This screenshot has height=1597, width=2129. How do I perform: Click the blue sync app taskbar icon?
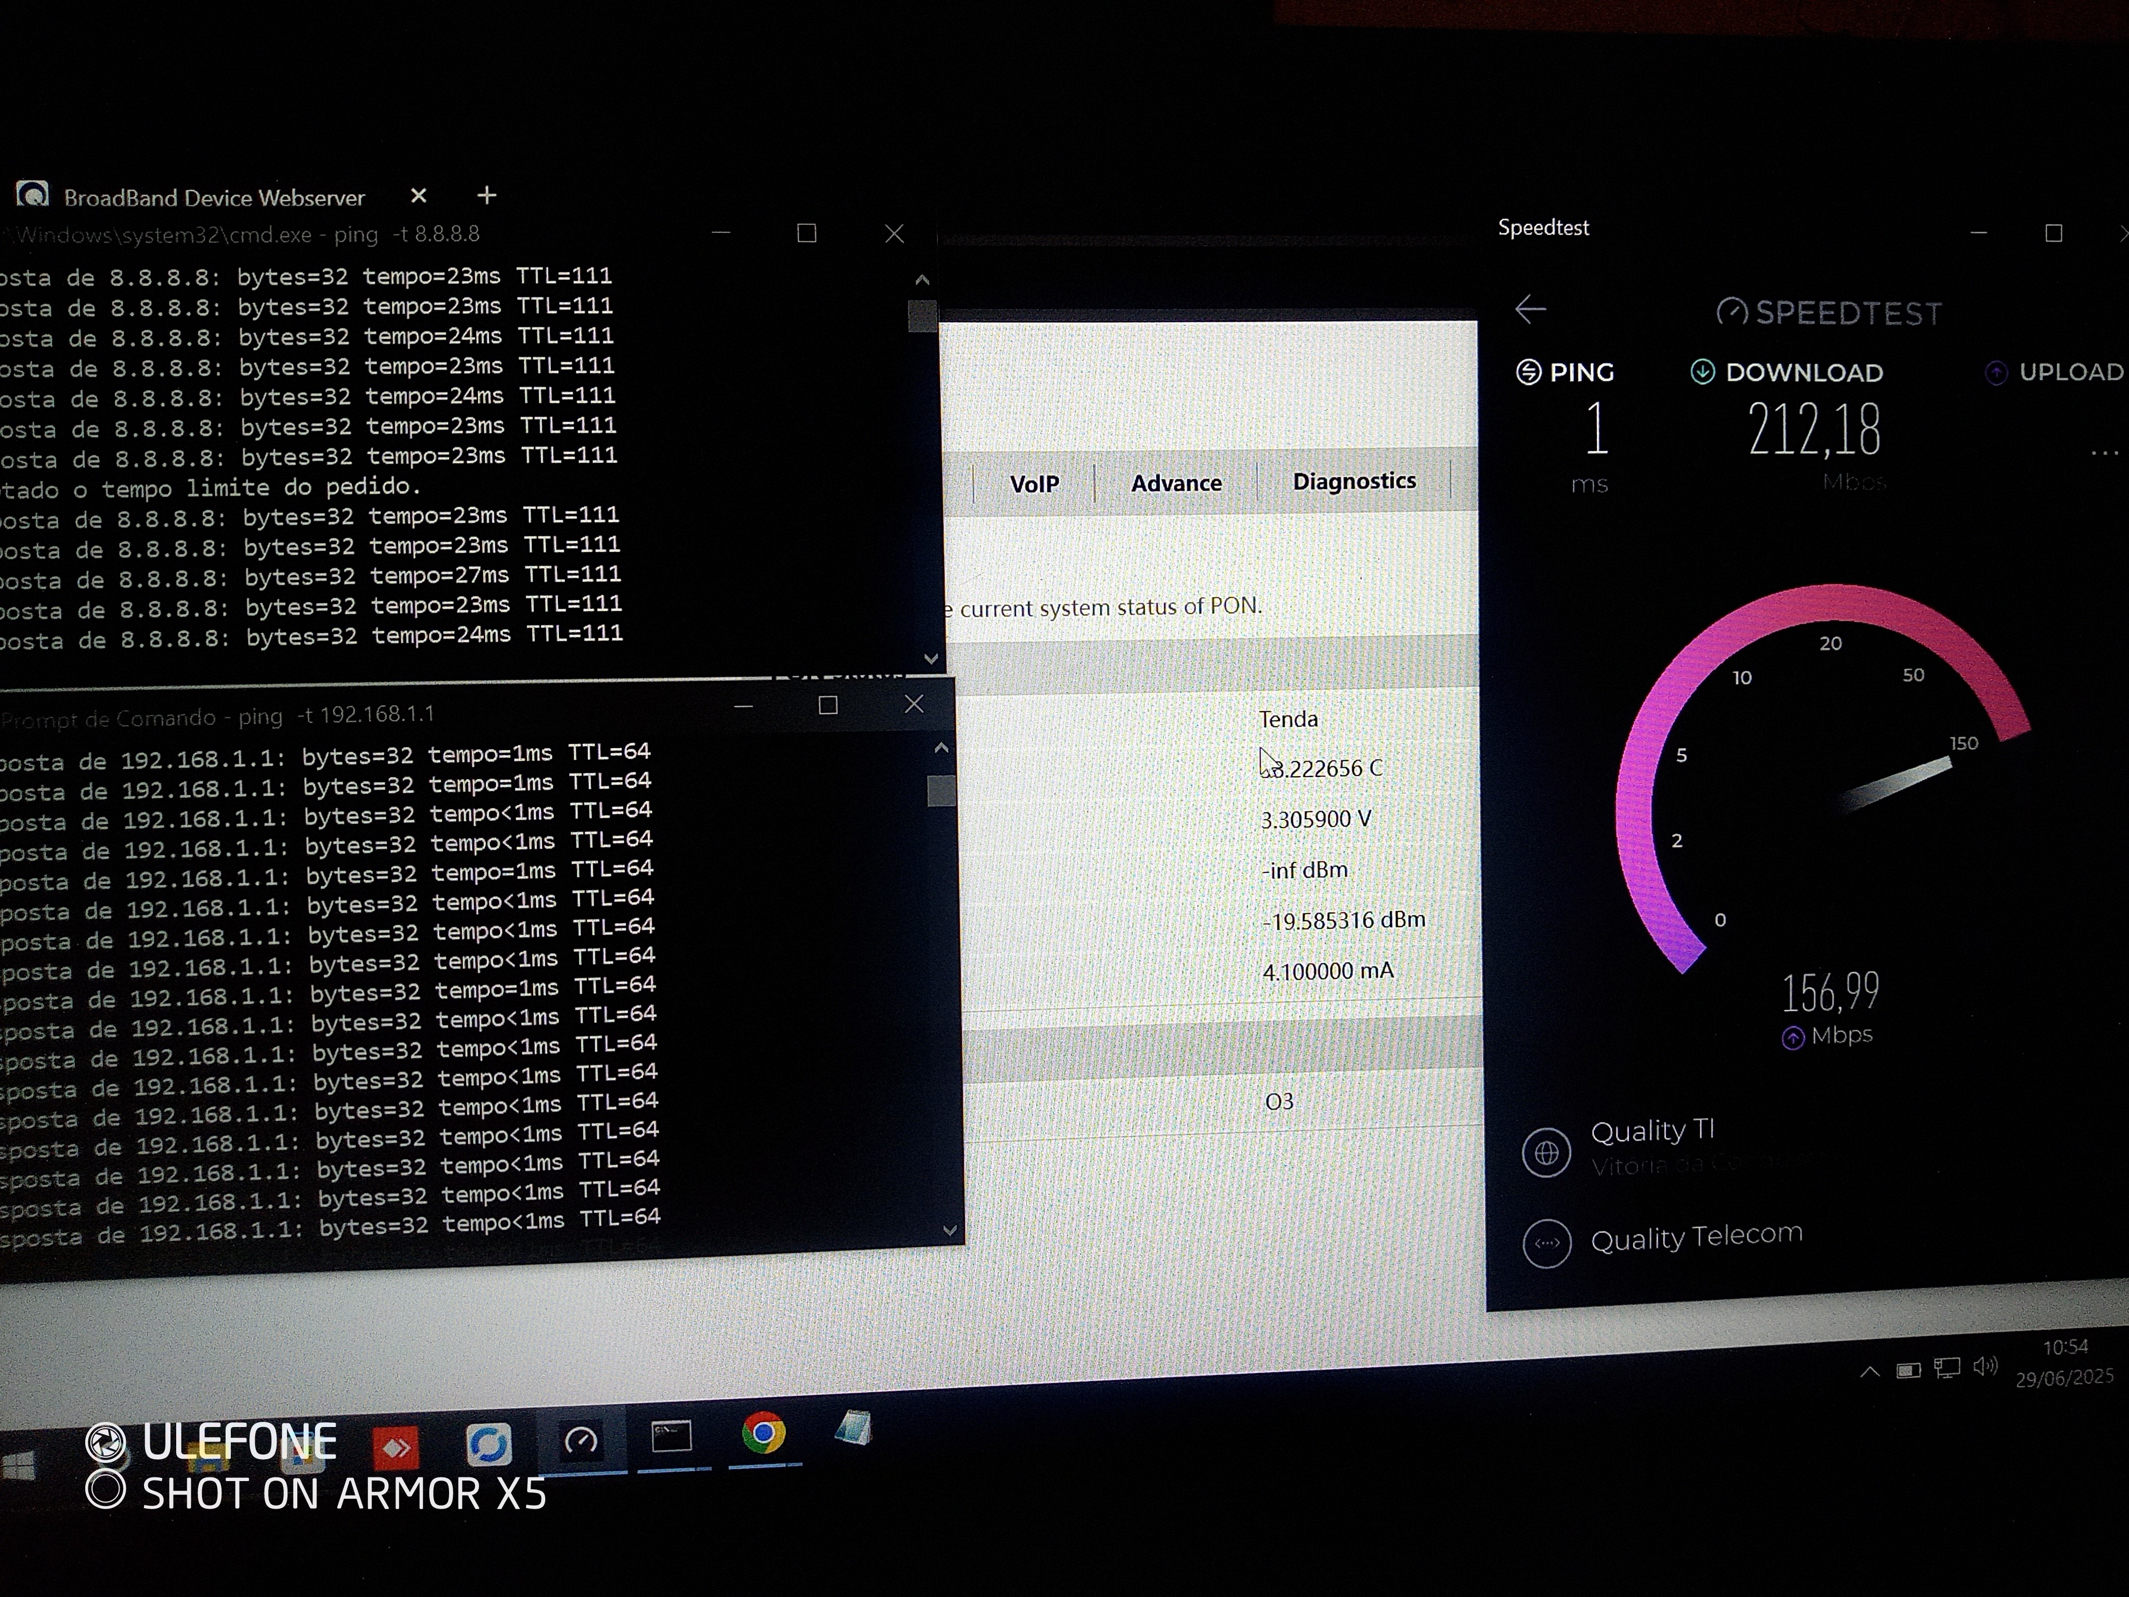[x=488, y=1445]
